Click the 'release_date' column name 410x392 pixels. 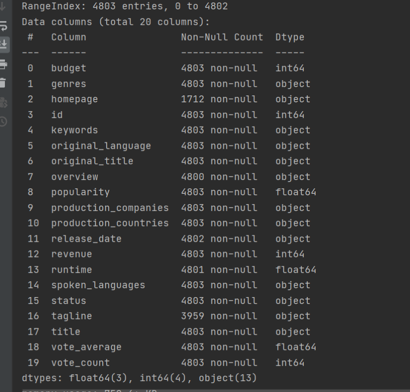pos(86,239)
